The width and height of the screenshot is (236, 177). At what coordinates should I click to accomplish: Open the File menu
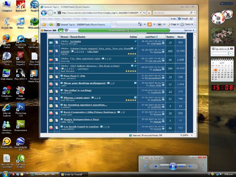pyautogui.click(x=44, y=19)
